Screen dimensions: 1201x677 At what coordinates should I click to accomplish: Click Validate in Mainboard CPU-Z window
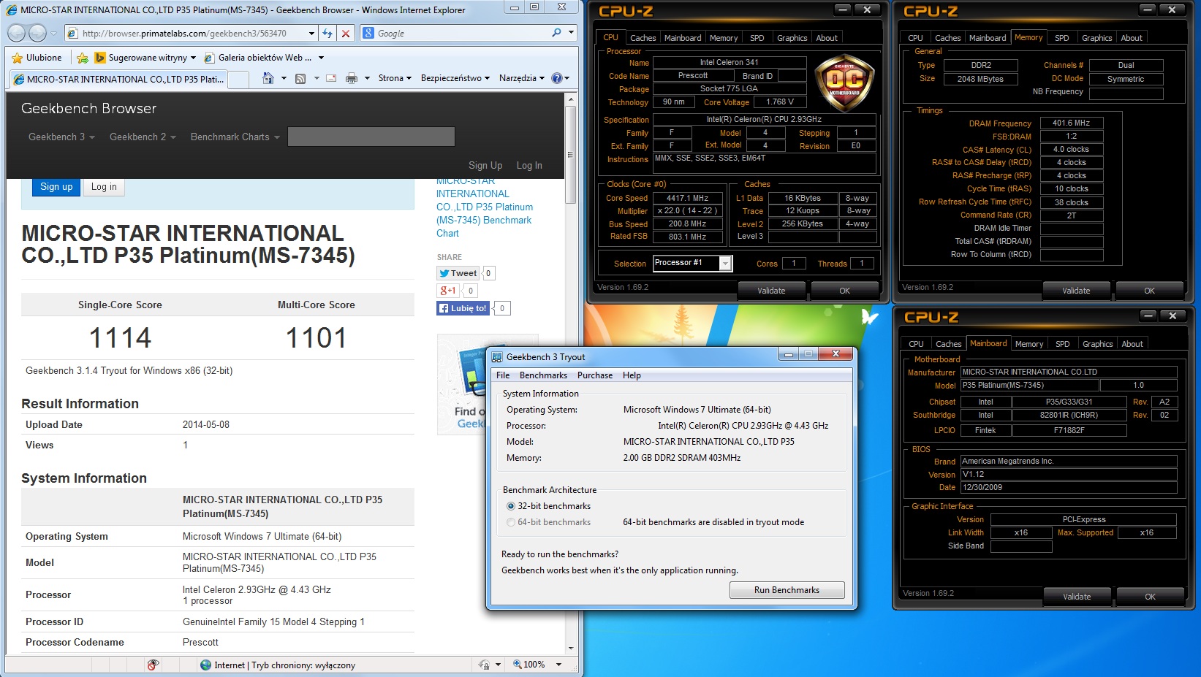(1077, 597)
